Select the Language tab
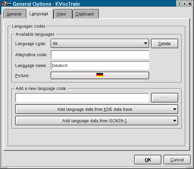The width and height of the screenshot is (194, 169). 39,14
